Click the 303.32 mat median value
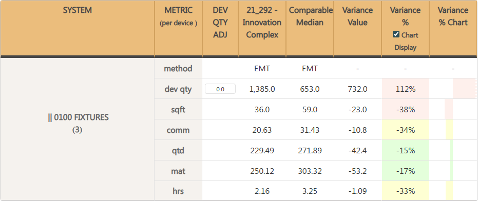The width and height of the screenshot is (478, 201). tap(310, 171)
